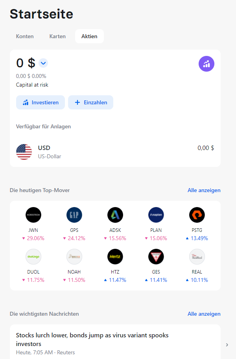Switch to the Konten tab
The width and height of the screenshot is (236, 359).
(25, 36)
